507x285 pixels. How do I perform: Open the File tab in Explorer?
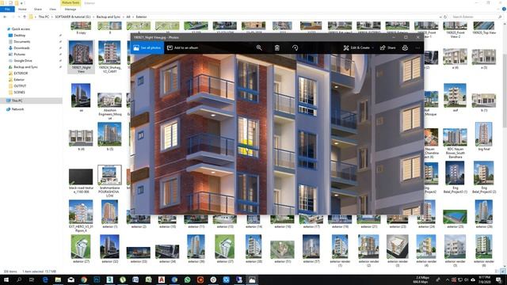coord(7,9)
